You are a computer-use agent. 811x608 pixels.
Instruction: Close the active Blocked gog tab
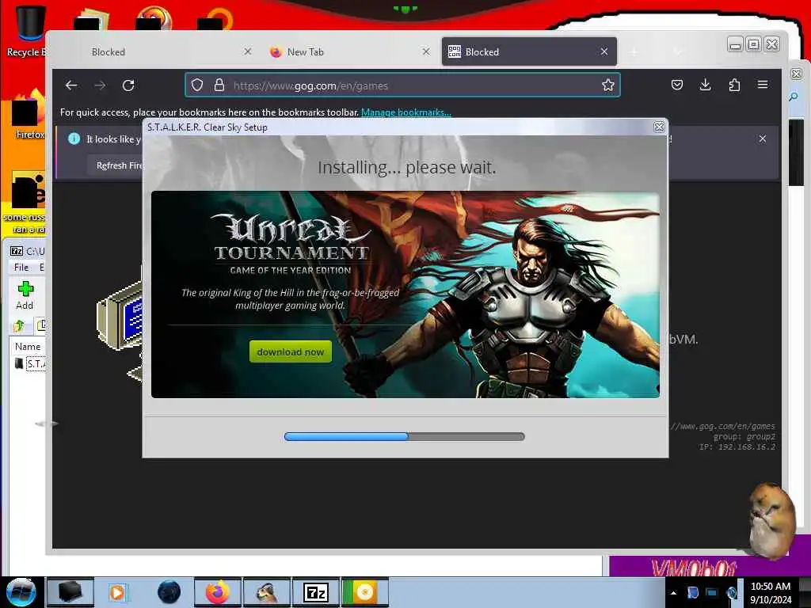pos(604,51)
